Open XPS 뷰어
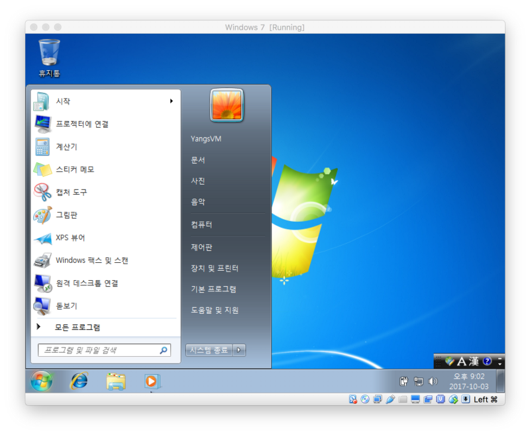 coord(105,238)
